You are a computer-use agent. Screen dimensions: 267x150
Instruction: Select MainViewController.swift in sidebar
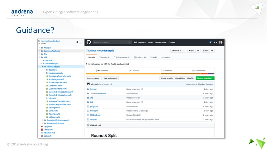click(x=59, y=101)
